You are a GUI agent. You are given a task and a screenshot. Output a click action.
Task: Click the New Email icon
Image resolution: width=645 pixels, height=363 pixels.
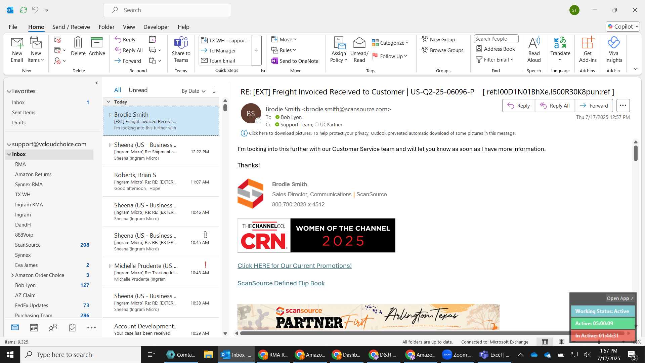click(x=17, y=50)
